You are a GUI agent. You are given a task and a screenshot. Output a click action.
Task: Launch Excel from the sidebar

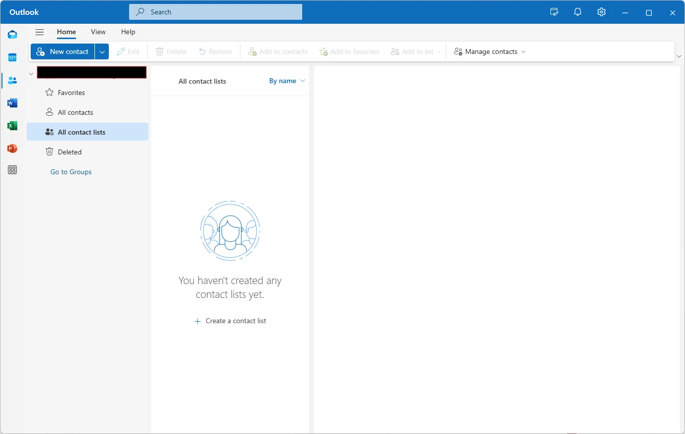12,126
